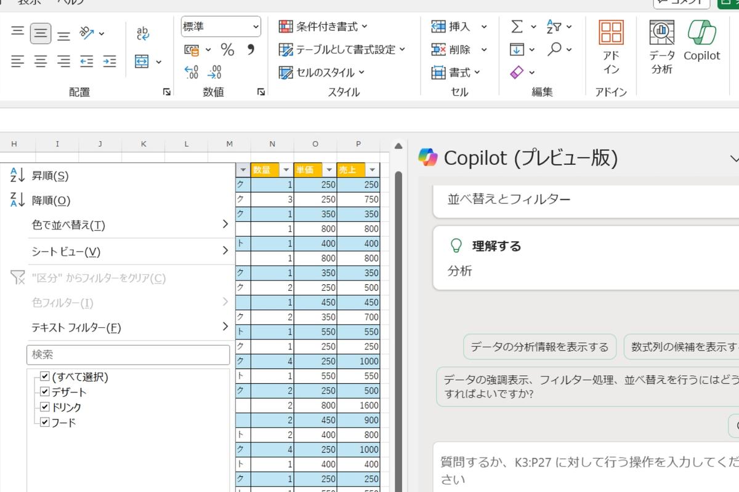Open filter dropdown on 単価 column
Image resolution: width=739 pixels, height=492 pixels.
click(x=329, y=170)
